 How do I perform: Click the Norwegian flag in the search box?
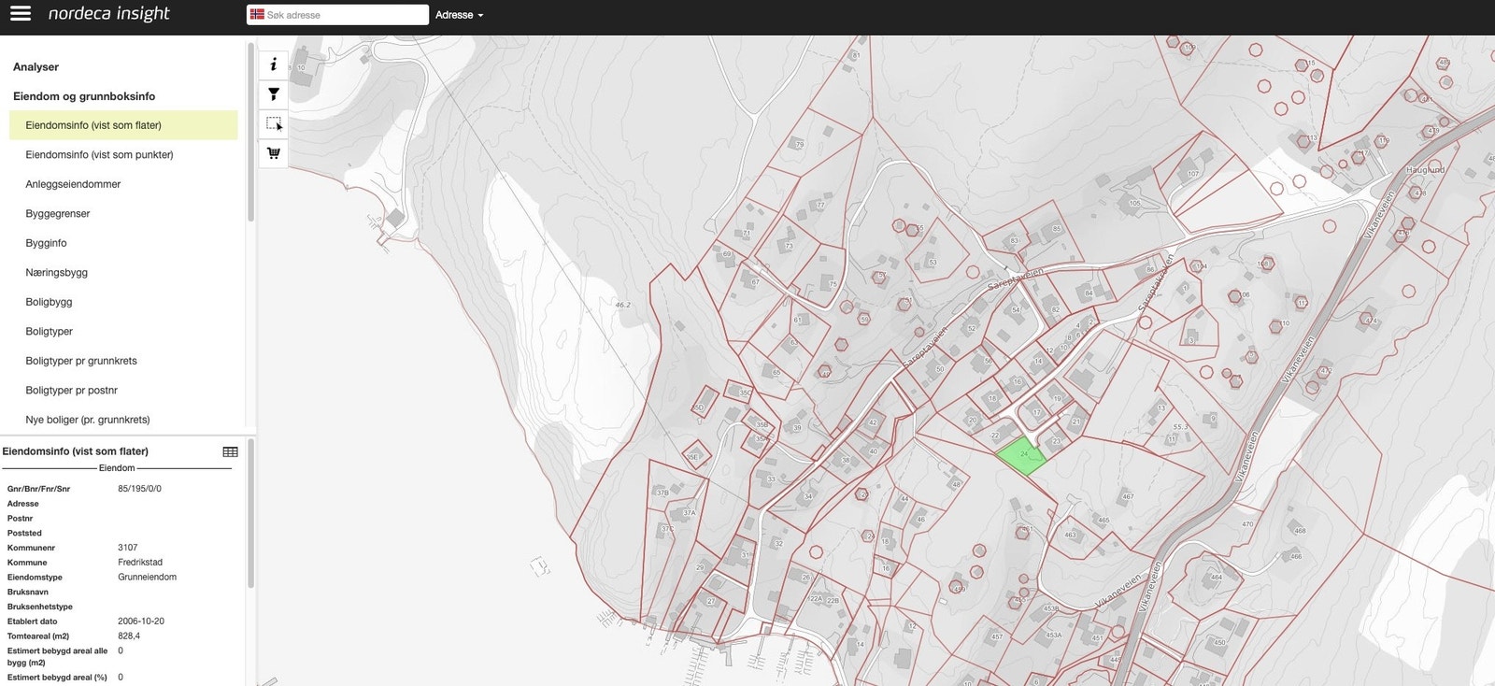pyautogui.click(x=257, y=15)
